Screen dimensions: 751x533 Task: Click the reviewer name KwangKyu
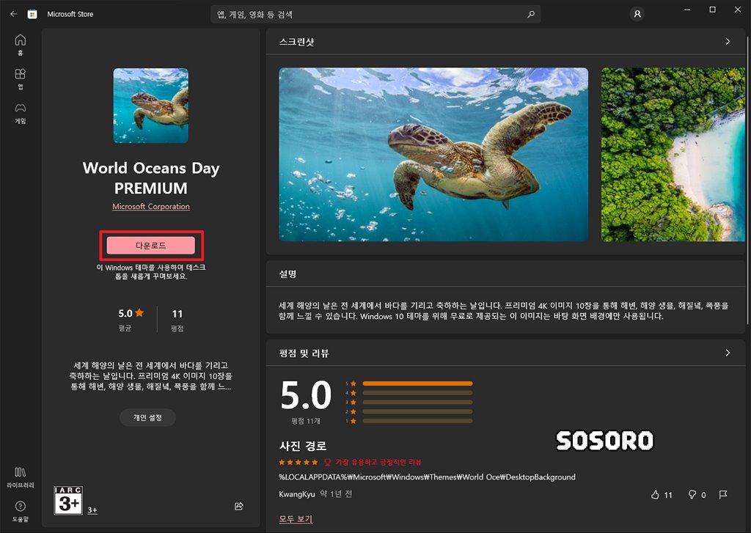(297, 494)
